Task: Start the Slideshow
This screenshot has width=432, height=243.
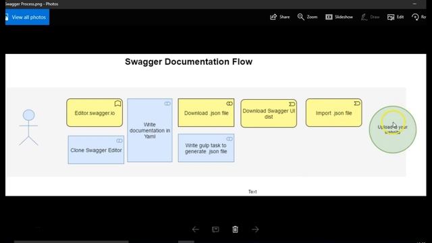Action: [x=339, y=17]
